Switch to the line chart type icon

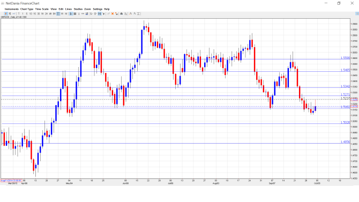click(x=13, y=14)
